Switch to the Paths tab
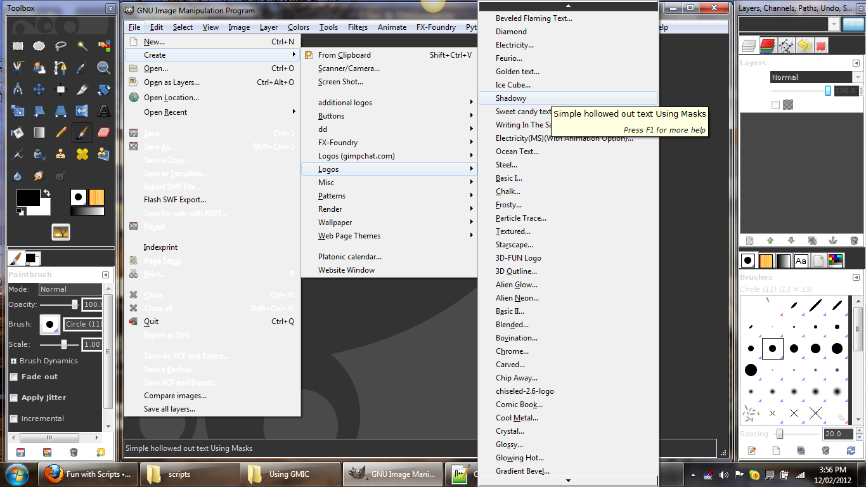The width and height of the screenshot is (866, 487). click(786, 46)
